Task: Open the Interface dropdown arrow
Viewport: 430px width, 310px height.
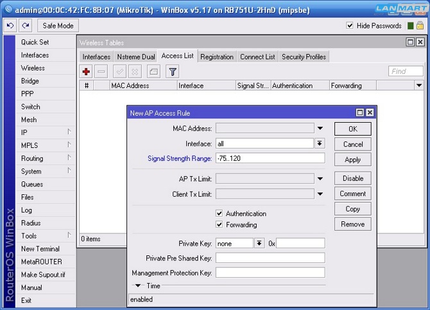Action: pyautogui.click(x=320, y=143)
